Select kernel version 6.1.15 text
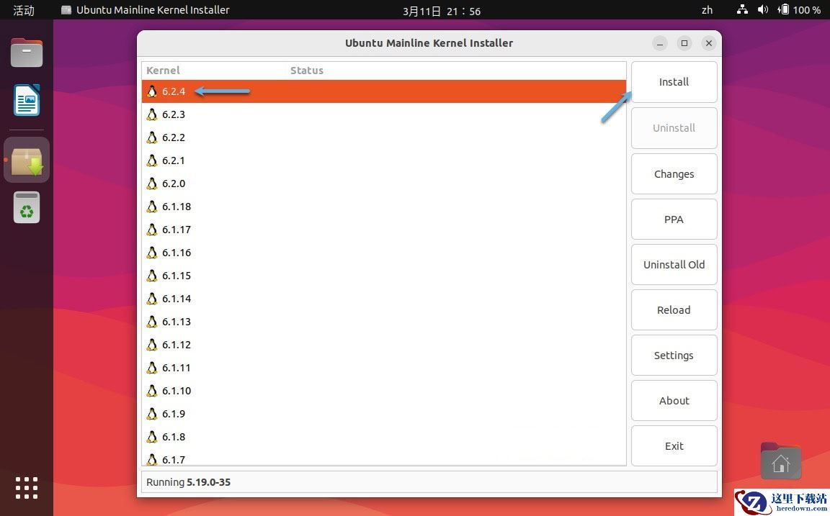This screenshot has width=830, height=516. [177, 276]
